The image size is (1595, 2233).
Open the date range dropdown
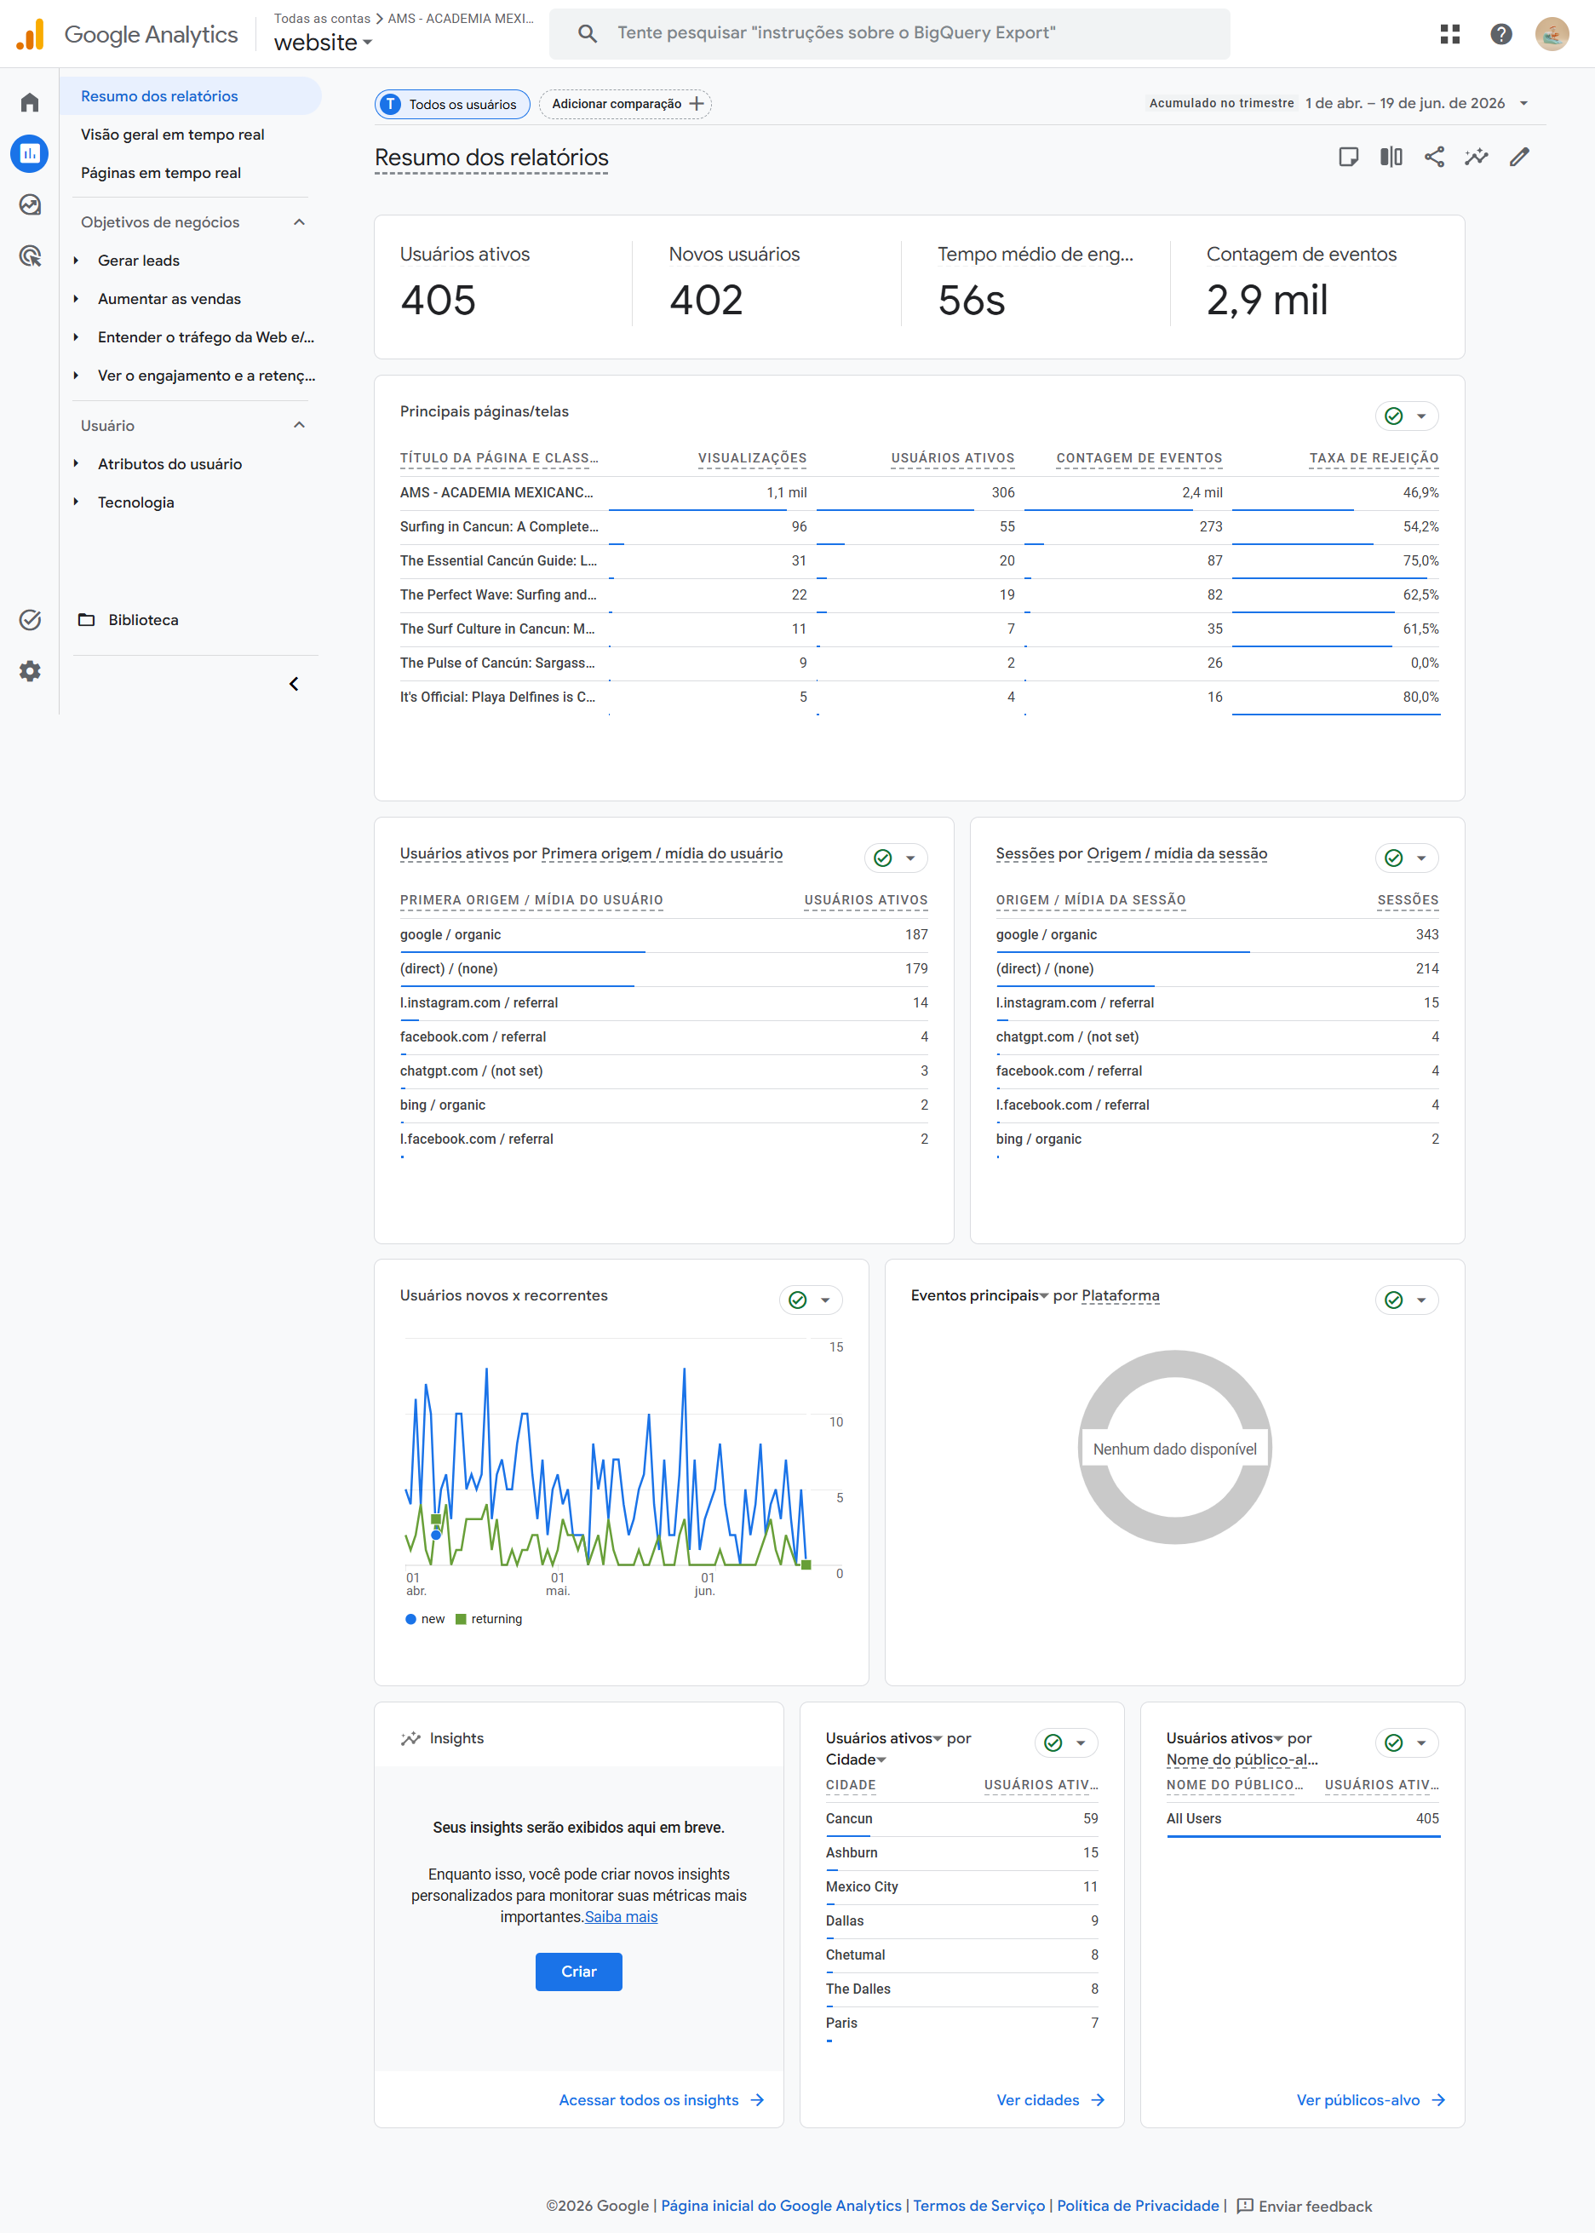click(x=1523, y=103)
